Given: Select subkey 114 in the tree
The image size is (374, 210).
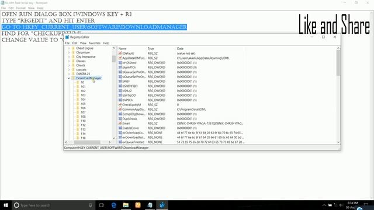Looking at the screenshot, I should (83, 134).
